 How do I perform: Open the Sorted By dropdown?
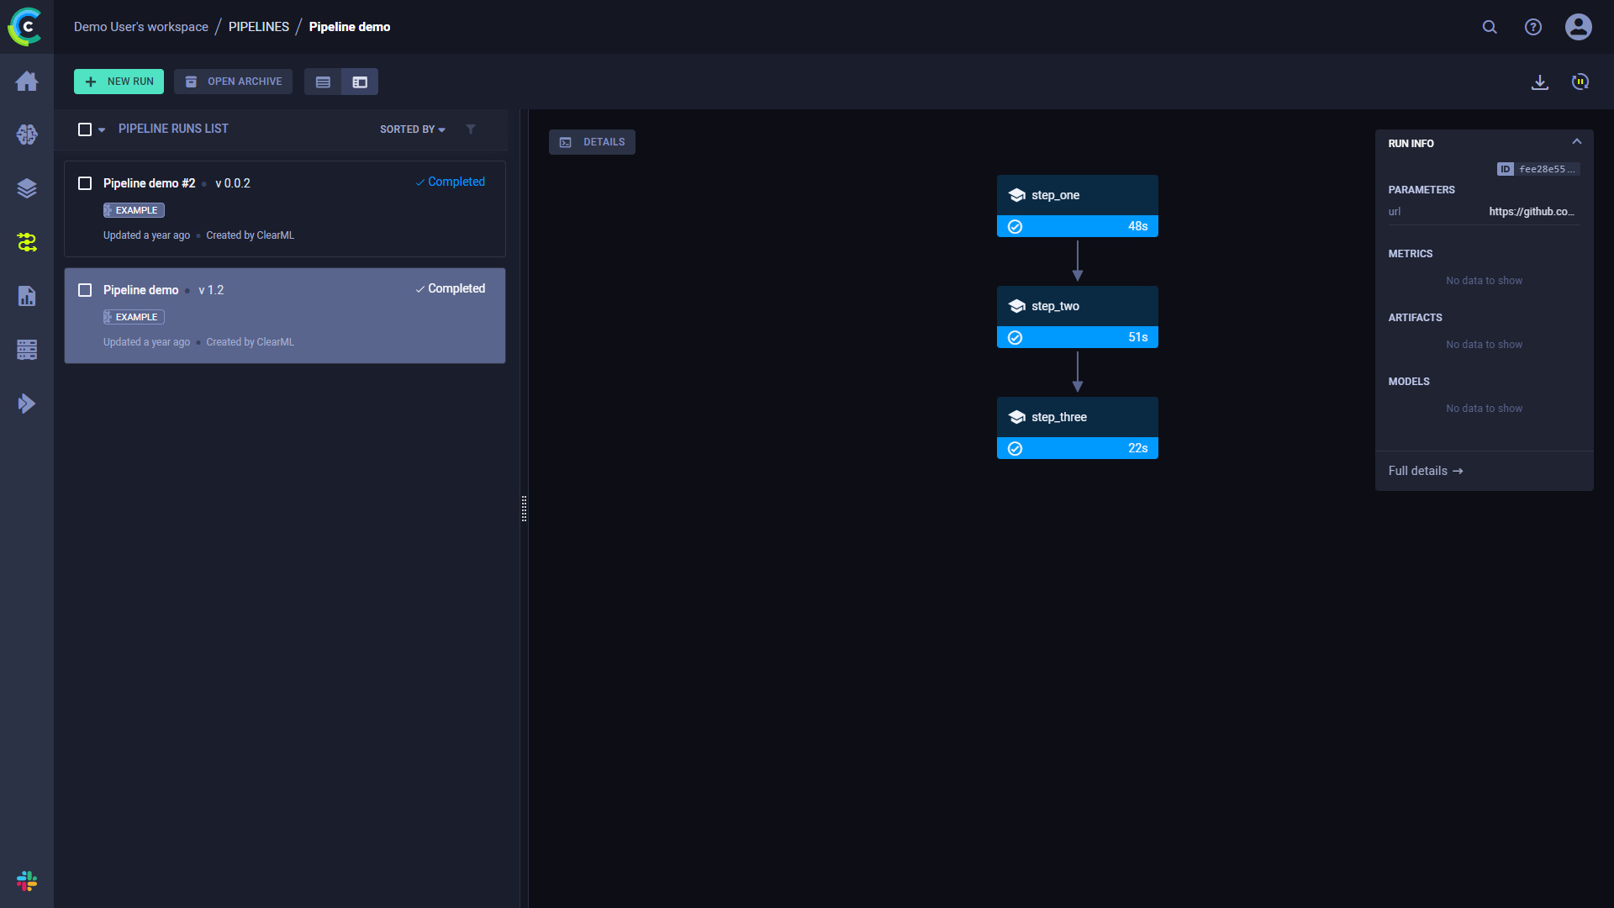(412, 129)
